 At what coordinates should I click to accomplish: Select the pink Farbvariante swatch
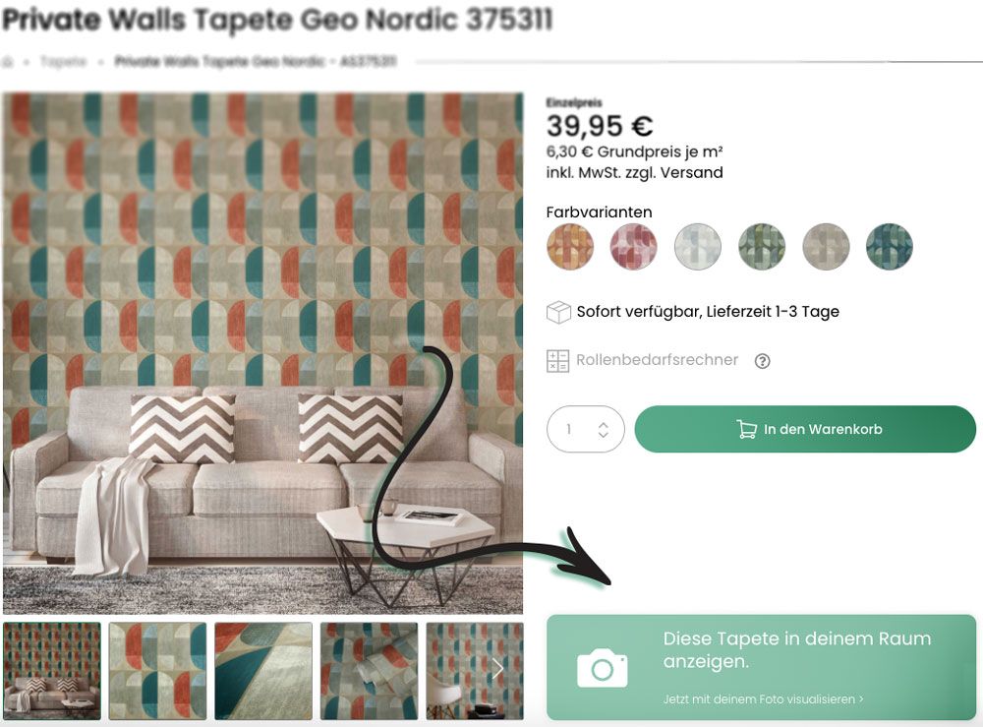[x=634, y=247]
